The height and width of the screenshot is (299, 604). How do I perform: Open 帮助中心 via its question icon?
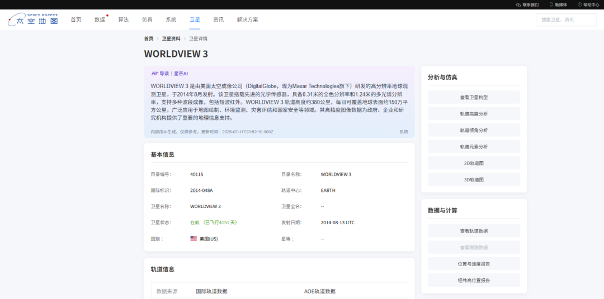pyautogui.click(x=579, y=4)
